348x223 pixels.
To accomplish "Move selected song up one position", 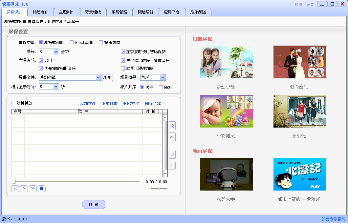I will [172, 137].
